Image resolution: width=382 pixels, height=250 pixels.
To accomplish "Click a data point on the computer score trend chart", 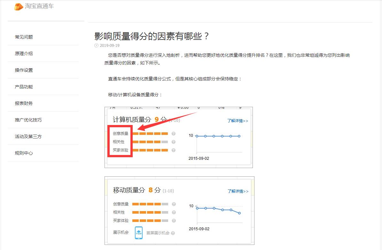I will coord(214,136).
